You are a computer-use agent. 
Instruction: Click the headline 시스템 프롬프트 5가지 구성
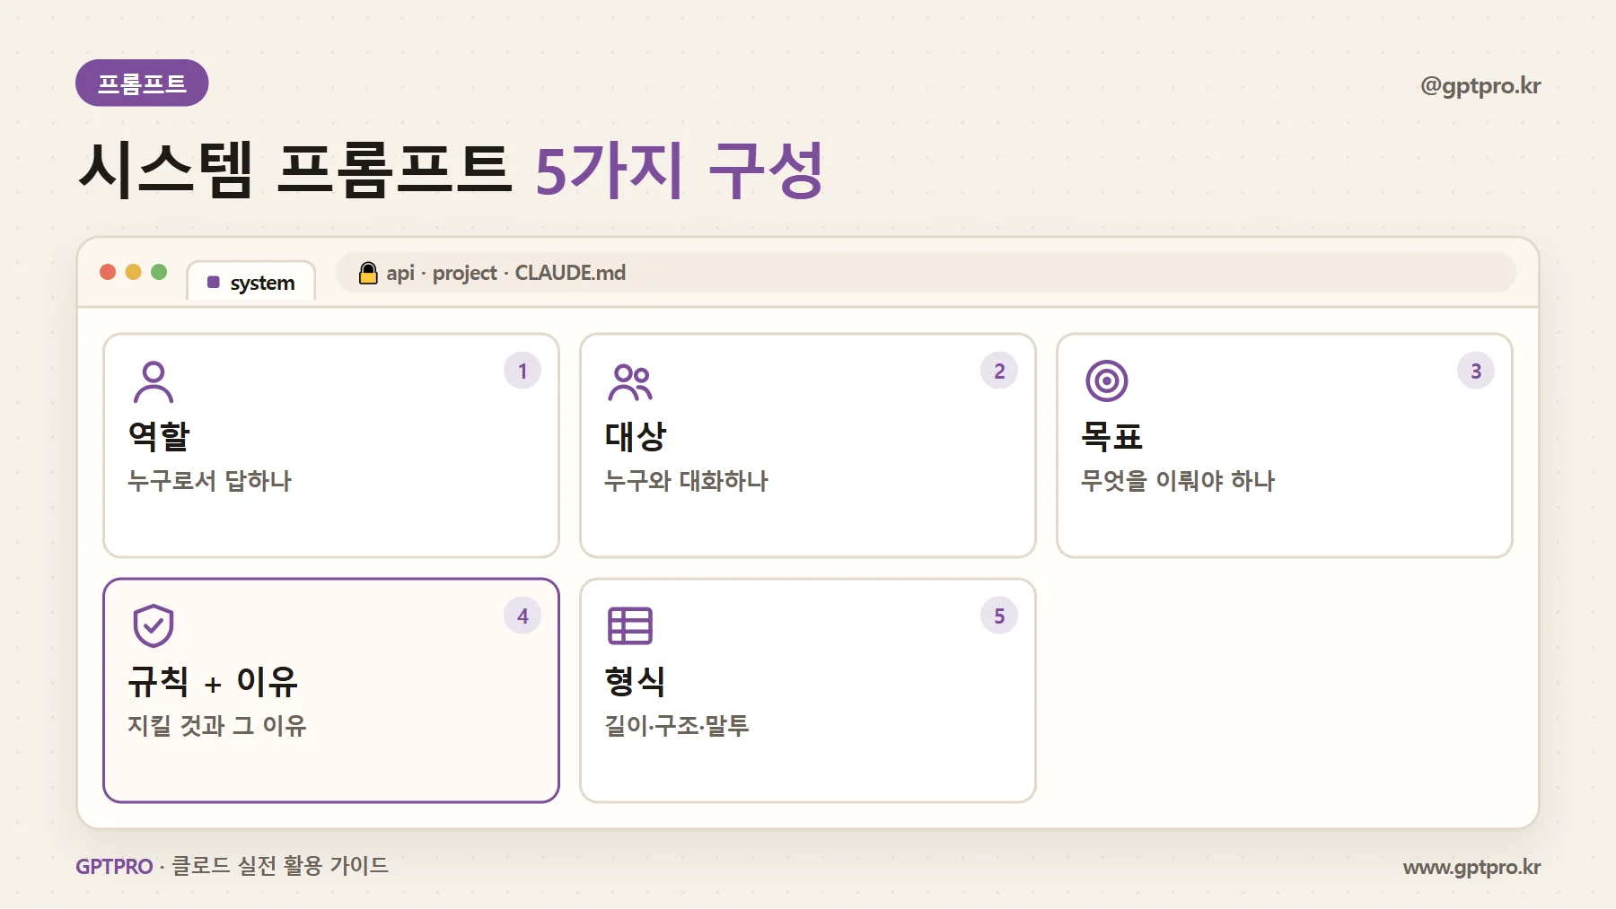coord(451,170)
